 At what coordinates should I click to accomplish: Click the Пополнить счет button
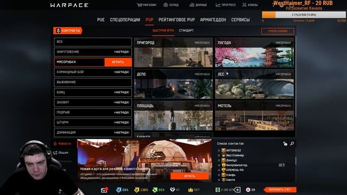280,190
